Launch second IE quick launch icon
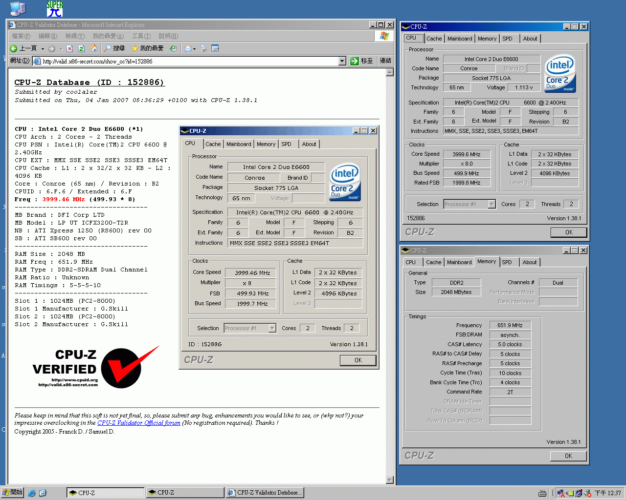The width and height of the screenshot is (626, 500). click(43, 493)
